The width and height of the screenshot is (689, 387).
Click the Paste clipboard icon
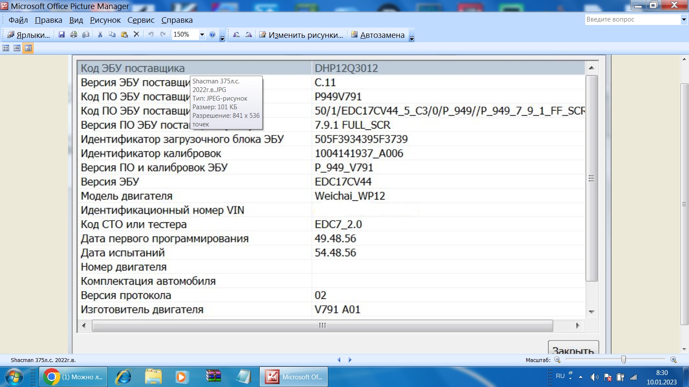[124, 35]
